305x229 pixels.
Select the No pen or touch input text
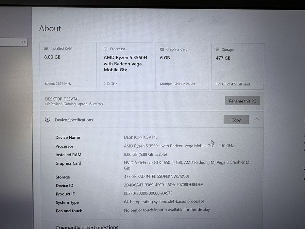(x=167, y=210)
